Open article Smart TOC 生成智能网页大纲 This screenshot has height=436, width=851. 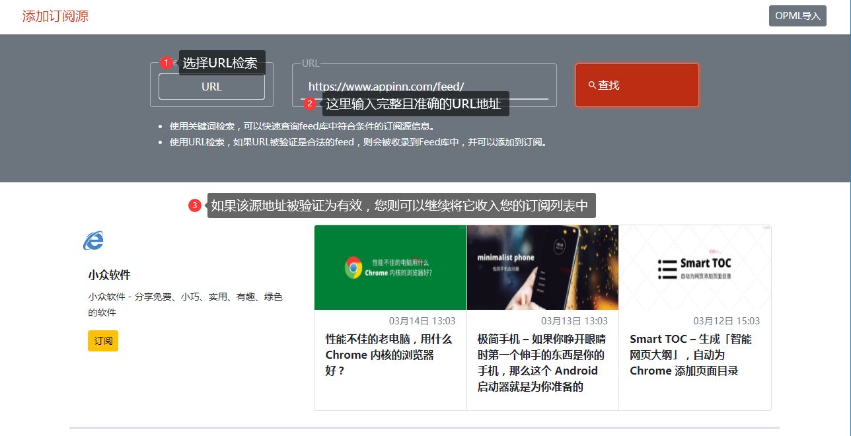pos(691,355)
